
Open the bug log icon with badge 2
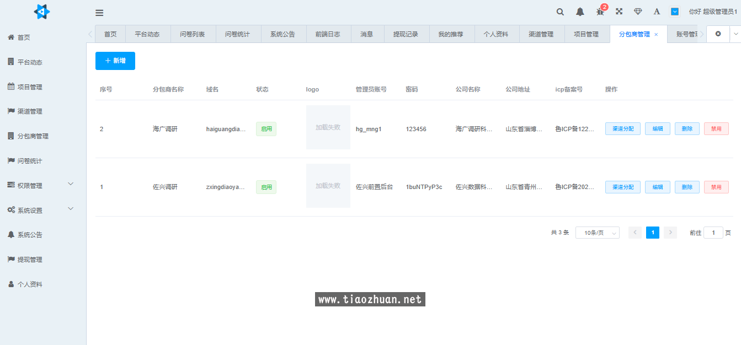[600, 12]
